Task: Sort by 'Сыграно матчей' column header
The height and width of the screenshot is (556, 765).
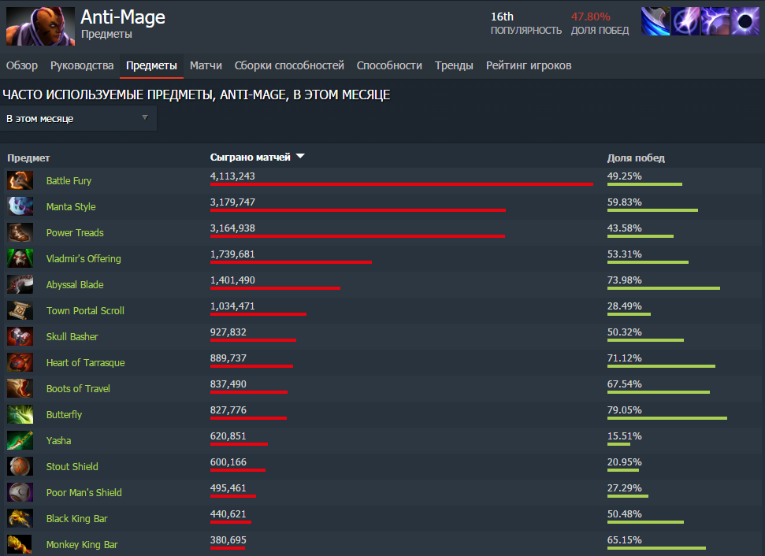Action: pos(251,157)
